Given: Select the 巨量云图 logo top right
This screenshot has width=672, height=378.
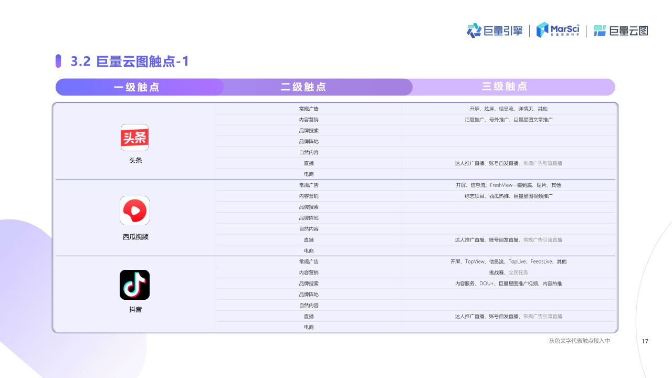Looking at the screenshot, I should click(621, 31).
